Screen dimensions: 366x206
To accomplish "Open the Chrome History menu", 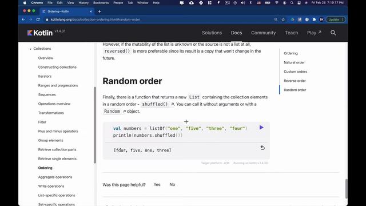I will [83, 3].
